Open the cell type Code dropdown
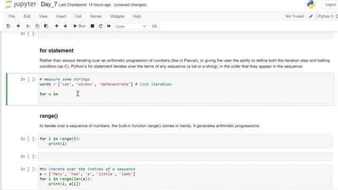Screen dimensions: 338x190 [131, 26]
